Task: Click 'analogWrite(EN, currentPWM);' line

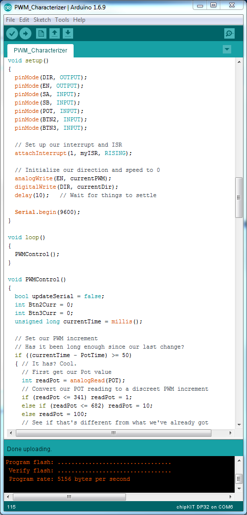Action: pos(63,179)
